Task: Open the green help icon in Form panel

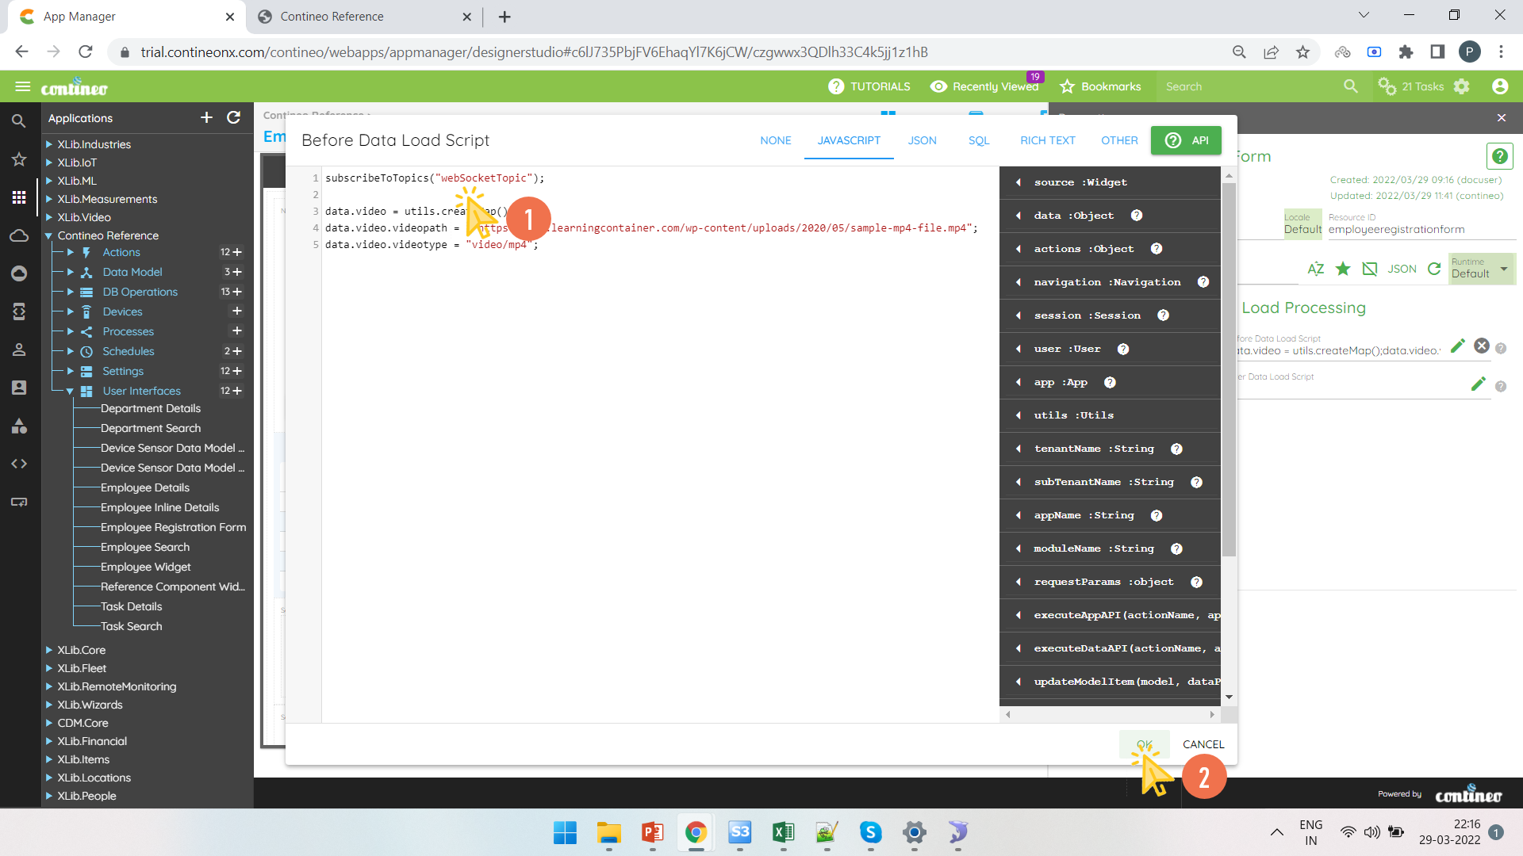Action: click(x=1499, y=156)
